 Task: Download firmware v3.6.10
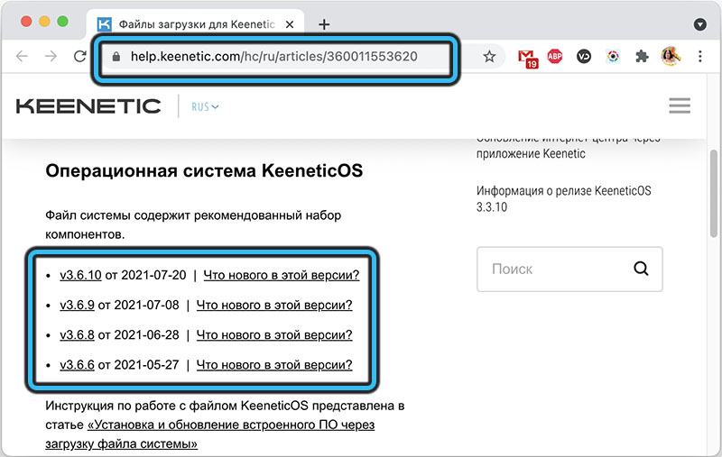click(80, 275)
